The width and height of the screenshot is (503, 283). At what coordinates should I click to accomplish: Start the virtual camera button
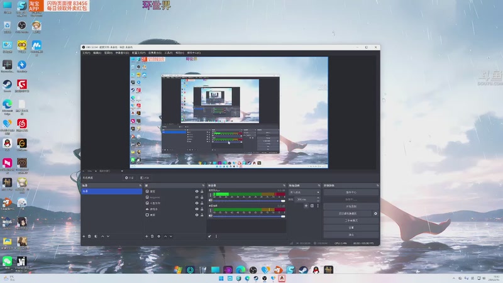click(348, 213)
